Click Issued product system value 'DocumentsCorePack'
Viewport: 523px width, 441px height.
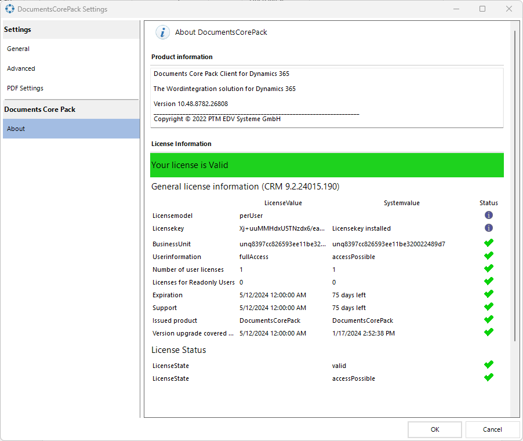click(362, 320)
